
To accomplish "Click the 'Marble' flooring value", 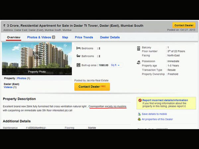I will click(x=92, y=128).
